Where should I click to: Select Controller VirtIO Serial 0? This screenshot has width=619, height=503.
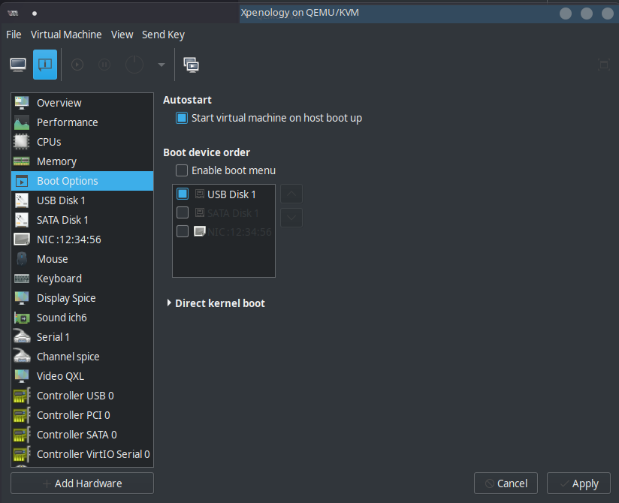click(82, 454)
